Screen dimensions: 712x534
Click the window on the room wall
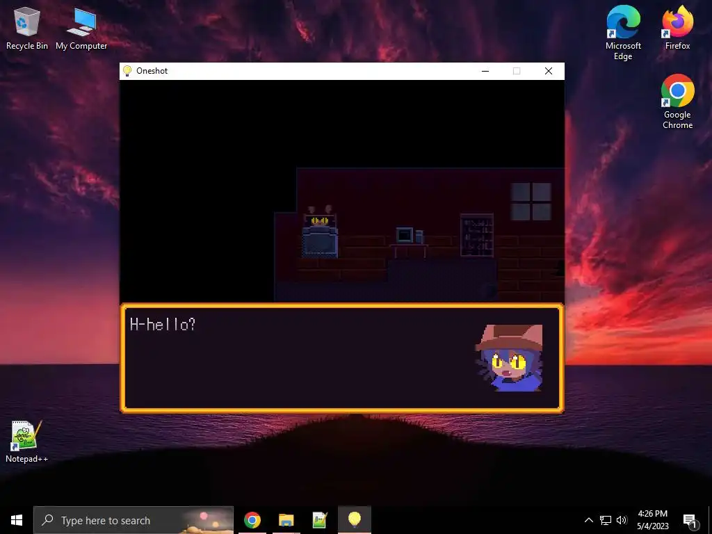click(x=531, y=201)
